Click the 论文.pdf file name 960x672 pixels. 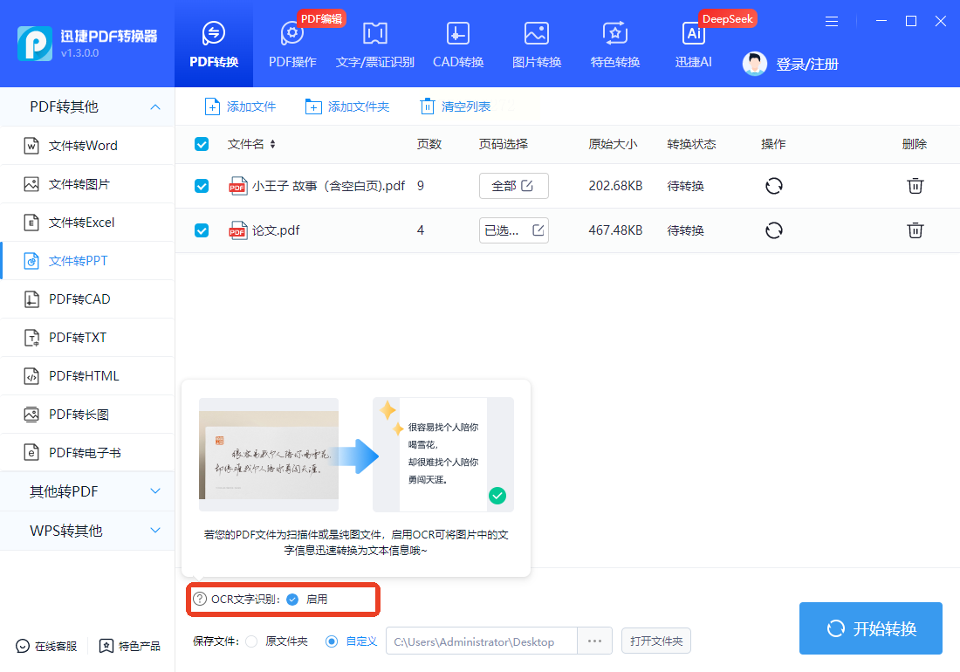pos(276,230)
